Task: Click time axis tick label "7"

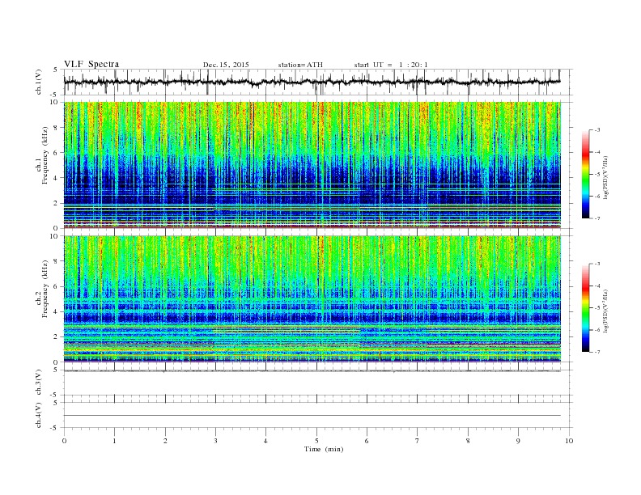Action: [418, 441]
